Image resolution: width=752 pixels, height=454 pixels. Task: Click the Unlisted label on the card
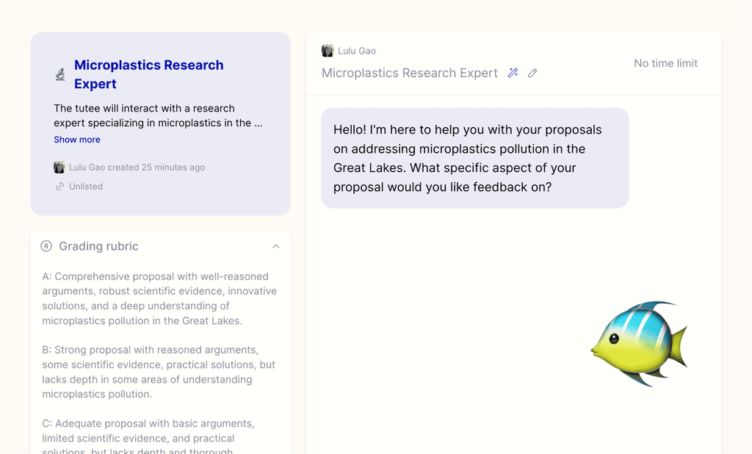coord(84,186)
